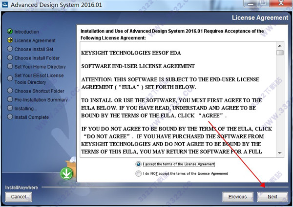Click the step circle beside Choose Shortcut Folder

[x=10, y=91]
